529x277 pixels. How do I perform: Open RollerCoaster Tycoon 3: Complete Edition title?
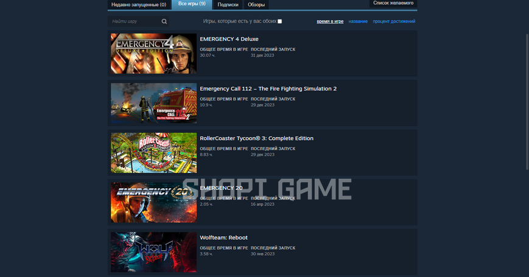(x=256, y=138)
